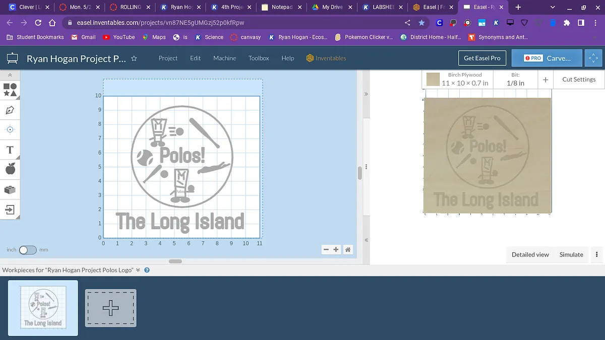The height and width of the screenshot is (340, 605).
Task: Add a new workpiece thumbnail
Action: point(111,308)
